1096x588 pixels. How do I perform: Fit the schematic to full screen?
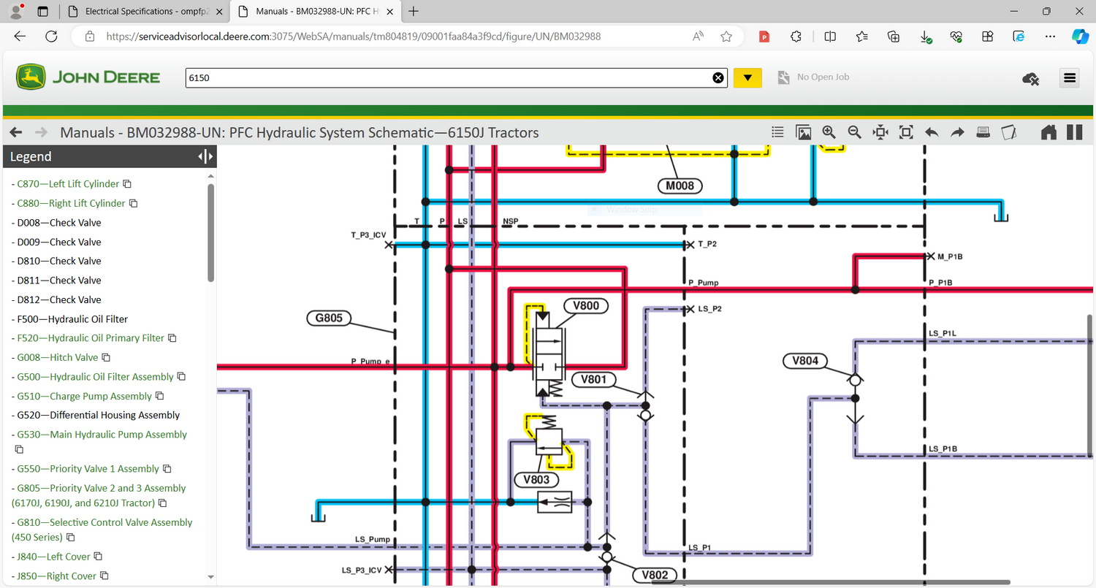tap(906, 132)
